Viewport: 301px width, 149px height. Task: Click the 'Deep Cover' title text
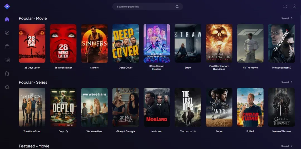tap(125, 68)
